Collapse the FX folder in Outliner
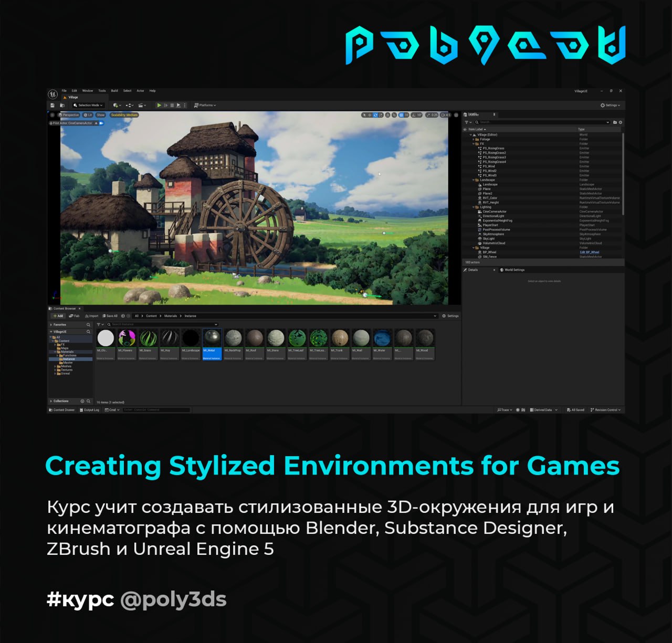The width and height of the screenshot is (672, 643). point(474,144)
